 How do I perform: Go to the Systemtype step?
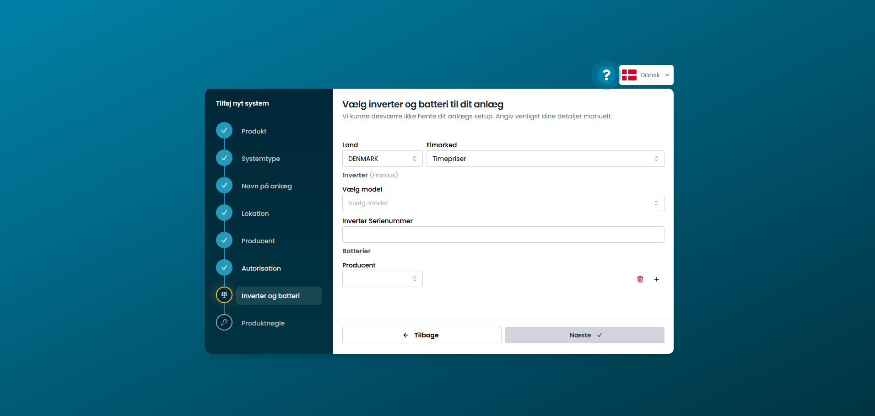pos(261,159)
